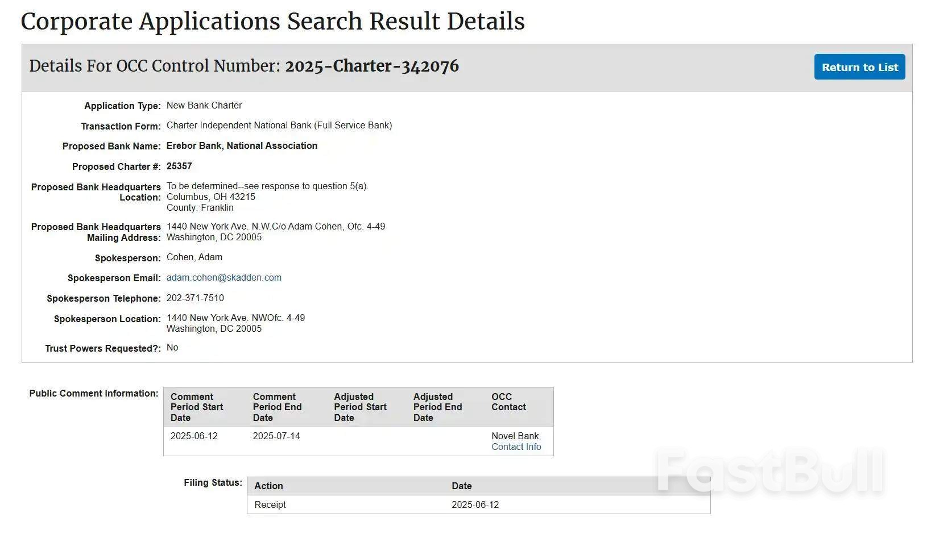Image resolution: width=935 pixels, height=538 pixels.
Task: Click the Adjusted Period Start Date column header
Action: 360,407
